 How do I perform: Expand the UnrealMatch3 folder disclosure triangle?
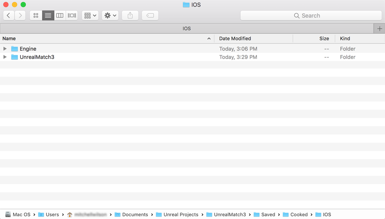[x=5, y=57]
